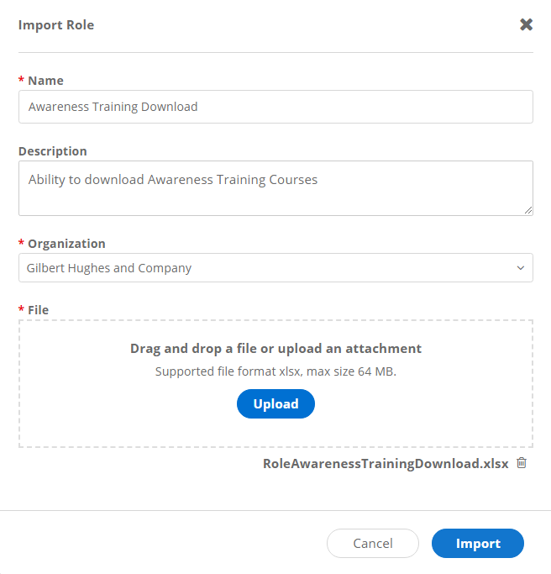Delete the uploaded RoleAwarenessTrainingDownload.xlsx file
This screenshot has width=551, height=574.
click(x=522, y=463)
